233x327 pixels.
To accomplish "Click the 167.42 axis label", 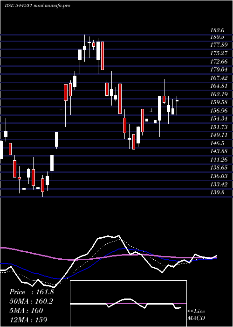I will tap(219, 78).
